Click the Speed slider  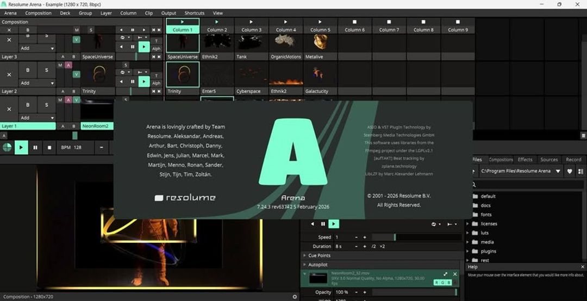(416, 237)
